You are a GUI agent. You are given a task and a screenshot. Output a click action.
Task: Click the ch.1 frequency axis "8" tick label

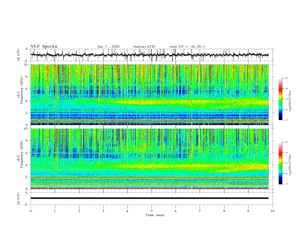pyautogui.click(x=27, y=77)
